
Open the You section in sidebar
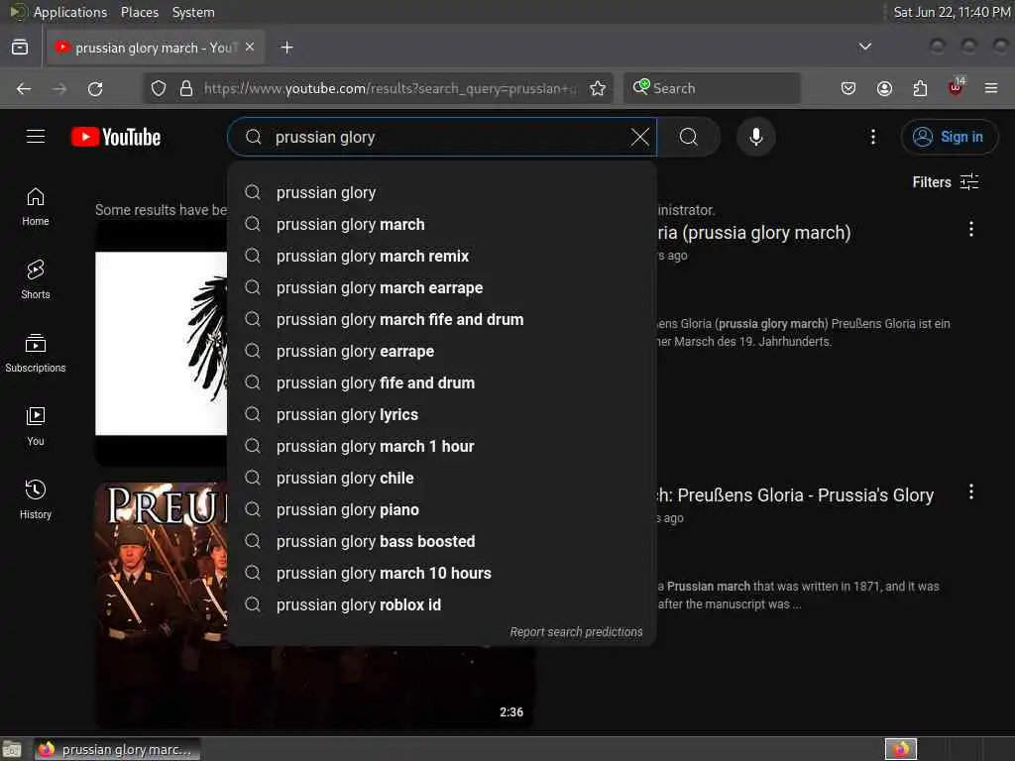[36, 426]
